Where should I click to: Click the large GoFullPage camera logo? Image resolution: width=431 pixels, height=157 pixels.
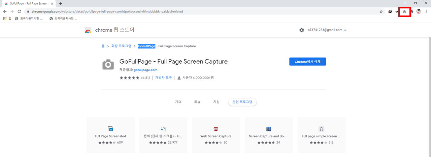click(108, 64)
